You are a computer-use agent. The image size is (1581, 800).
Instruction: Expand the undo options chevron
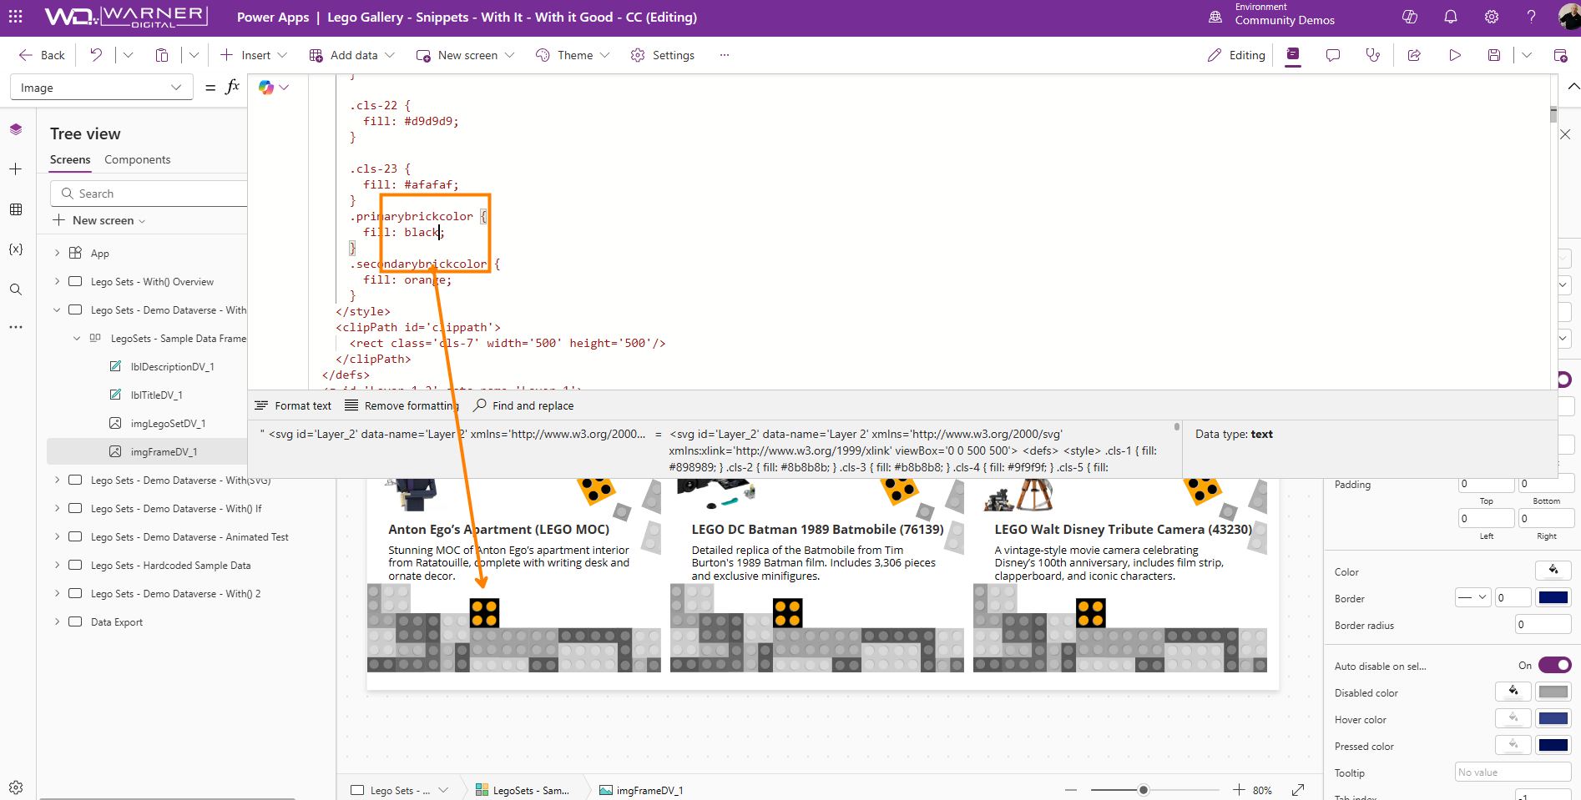coord(128,55)
